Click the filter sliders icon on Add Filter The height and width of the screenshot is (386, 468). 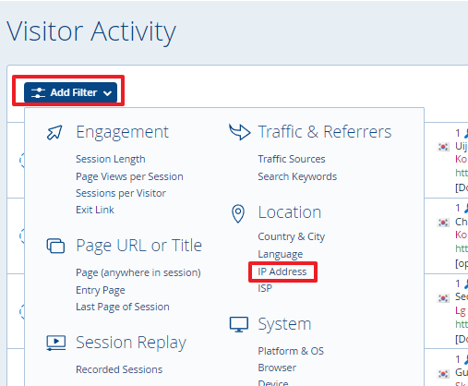[x=38, y=92]
